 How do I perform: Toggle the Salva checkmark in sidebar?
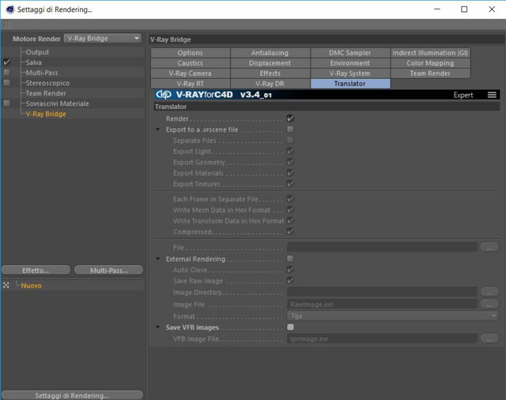click(x=6, y=62)
